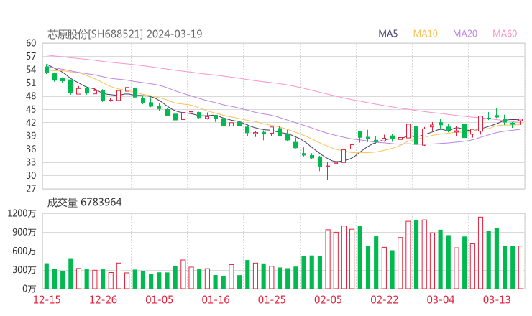Click the 03-04 date axis label
This screenshot has height=316, width=532.
(441, 299)
